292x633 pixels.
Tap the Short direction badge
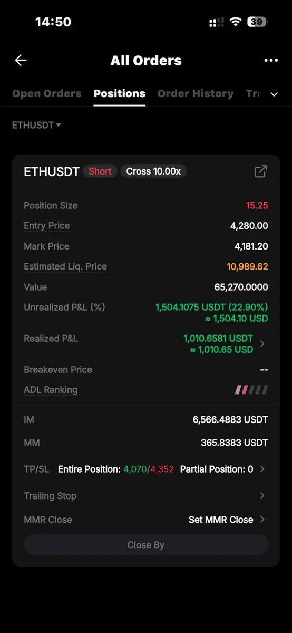pos(100,171)
